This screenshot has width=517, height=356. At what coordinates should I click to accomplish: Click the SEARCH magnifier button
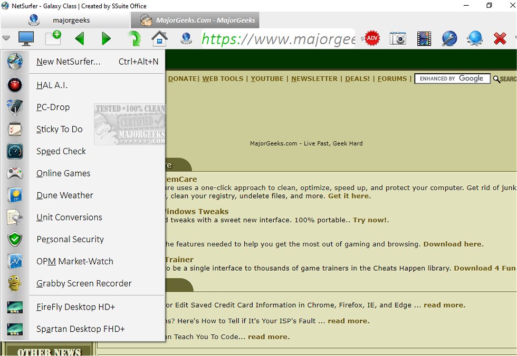(x=505, y=79)
